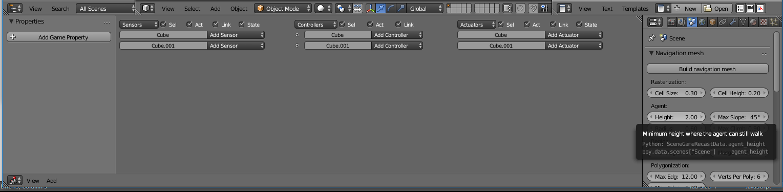Collapse the Navigation mesh panel
This screenshot has height=192, width=783.
[x=676, y=53]
